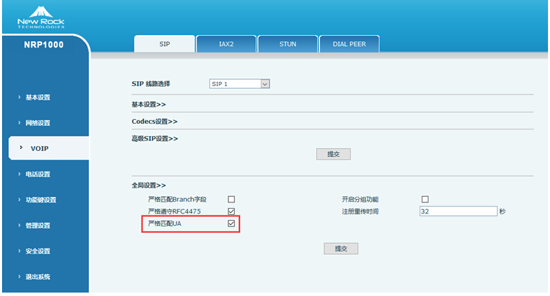Open 安全设置 in the sidebar
550x296 pixels.
tap(38, 251)
